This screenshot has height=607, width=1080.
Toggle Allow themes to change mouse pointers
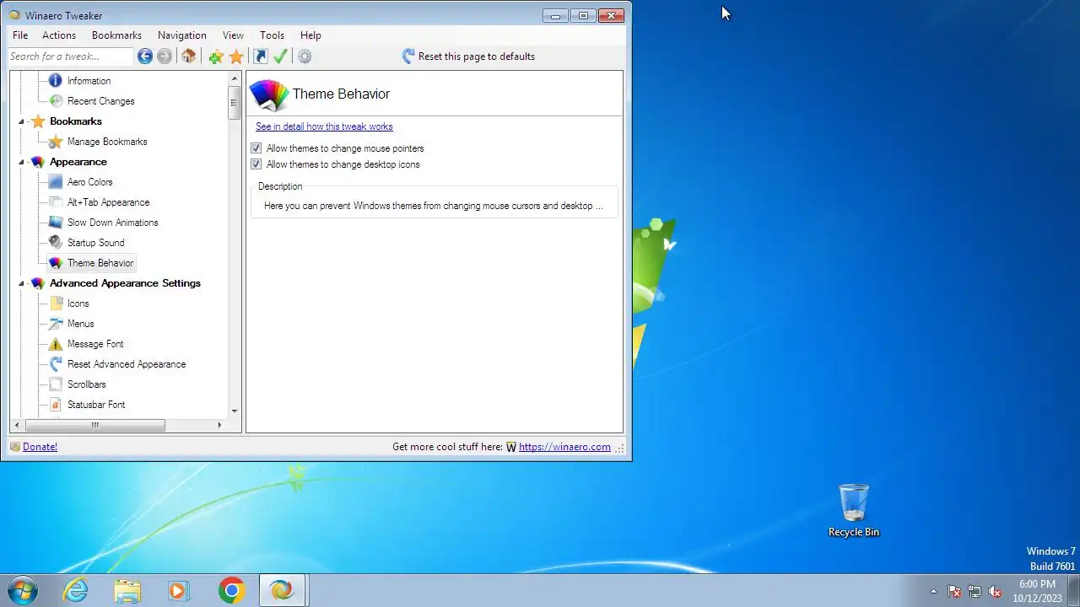[x=256, y=148]
